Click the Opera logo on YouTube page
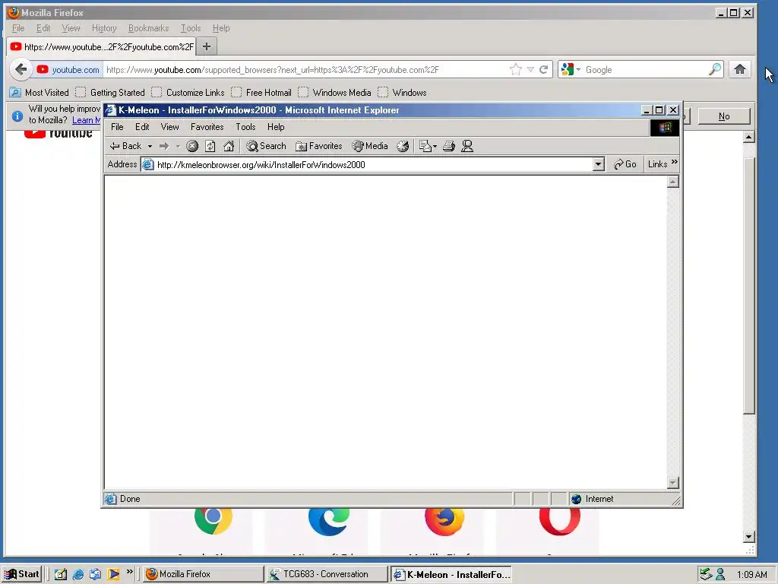 [560, 522]
